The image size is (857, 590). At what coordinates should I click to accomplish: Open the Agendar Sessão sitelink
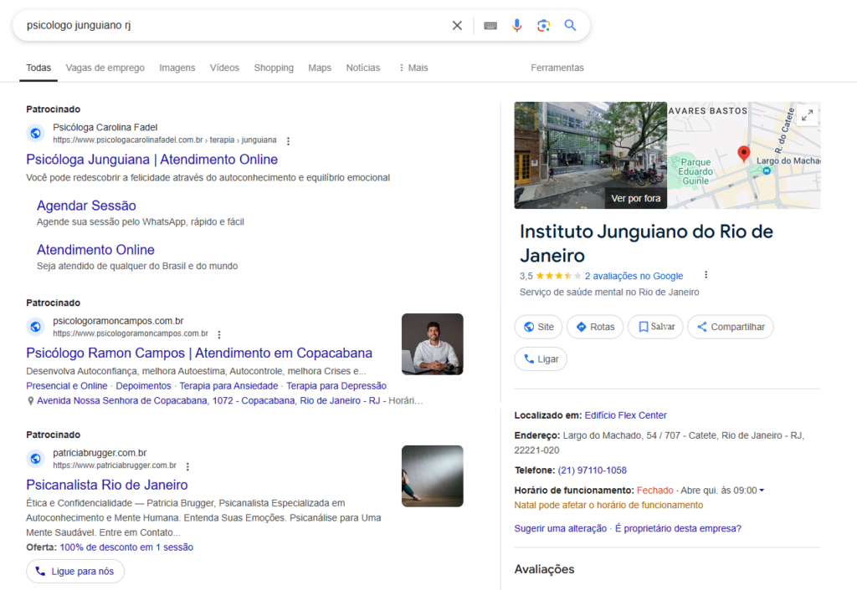86,206
